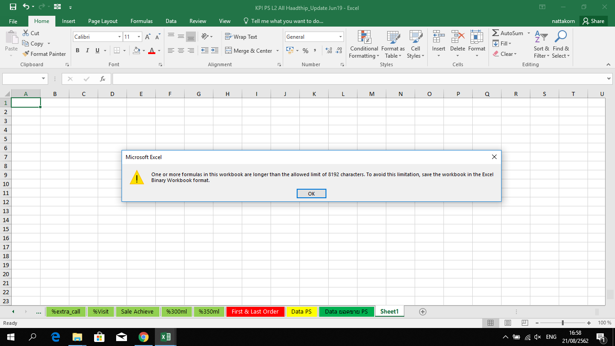Click OK in the Microsoft Excel dialog

(311, 193)
